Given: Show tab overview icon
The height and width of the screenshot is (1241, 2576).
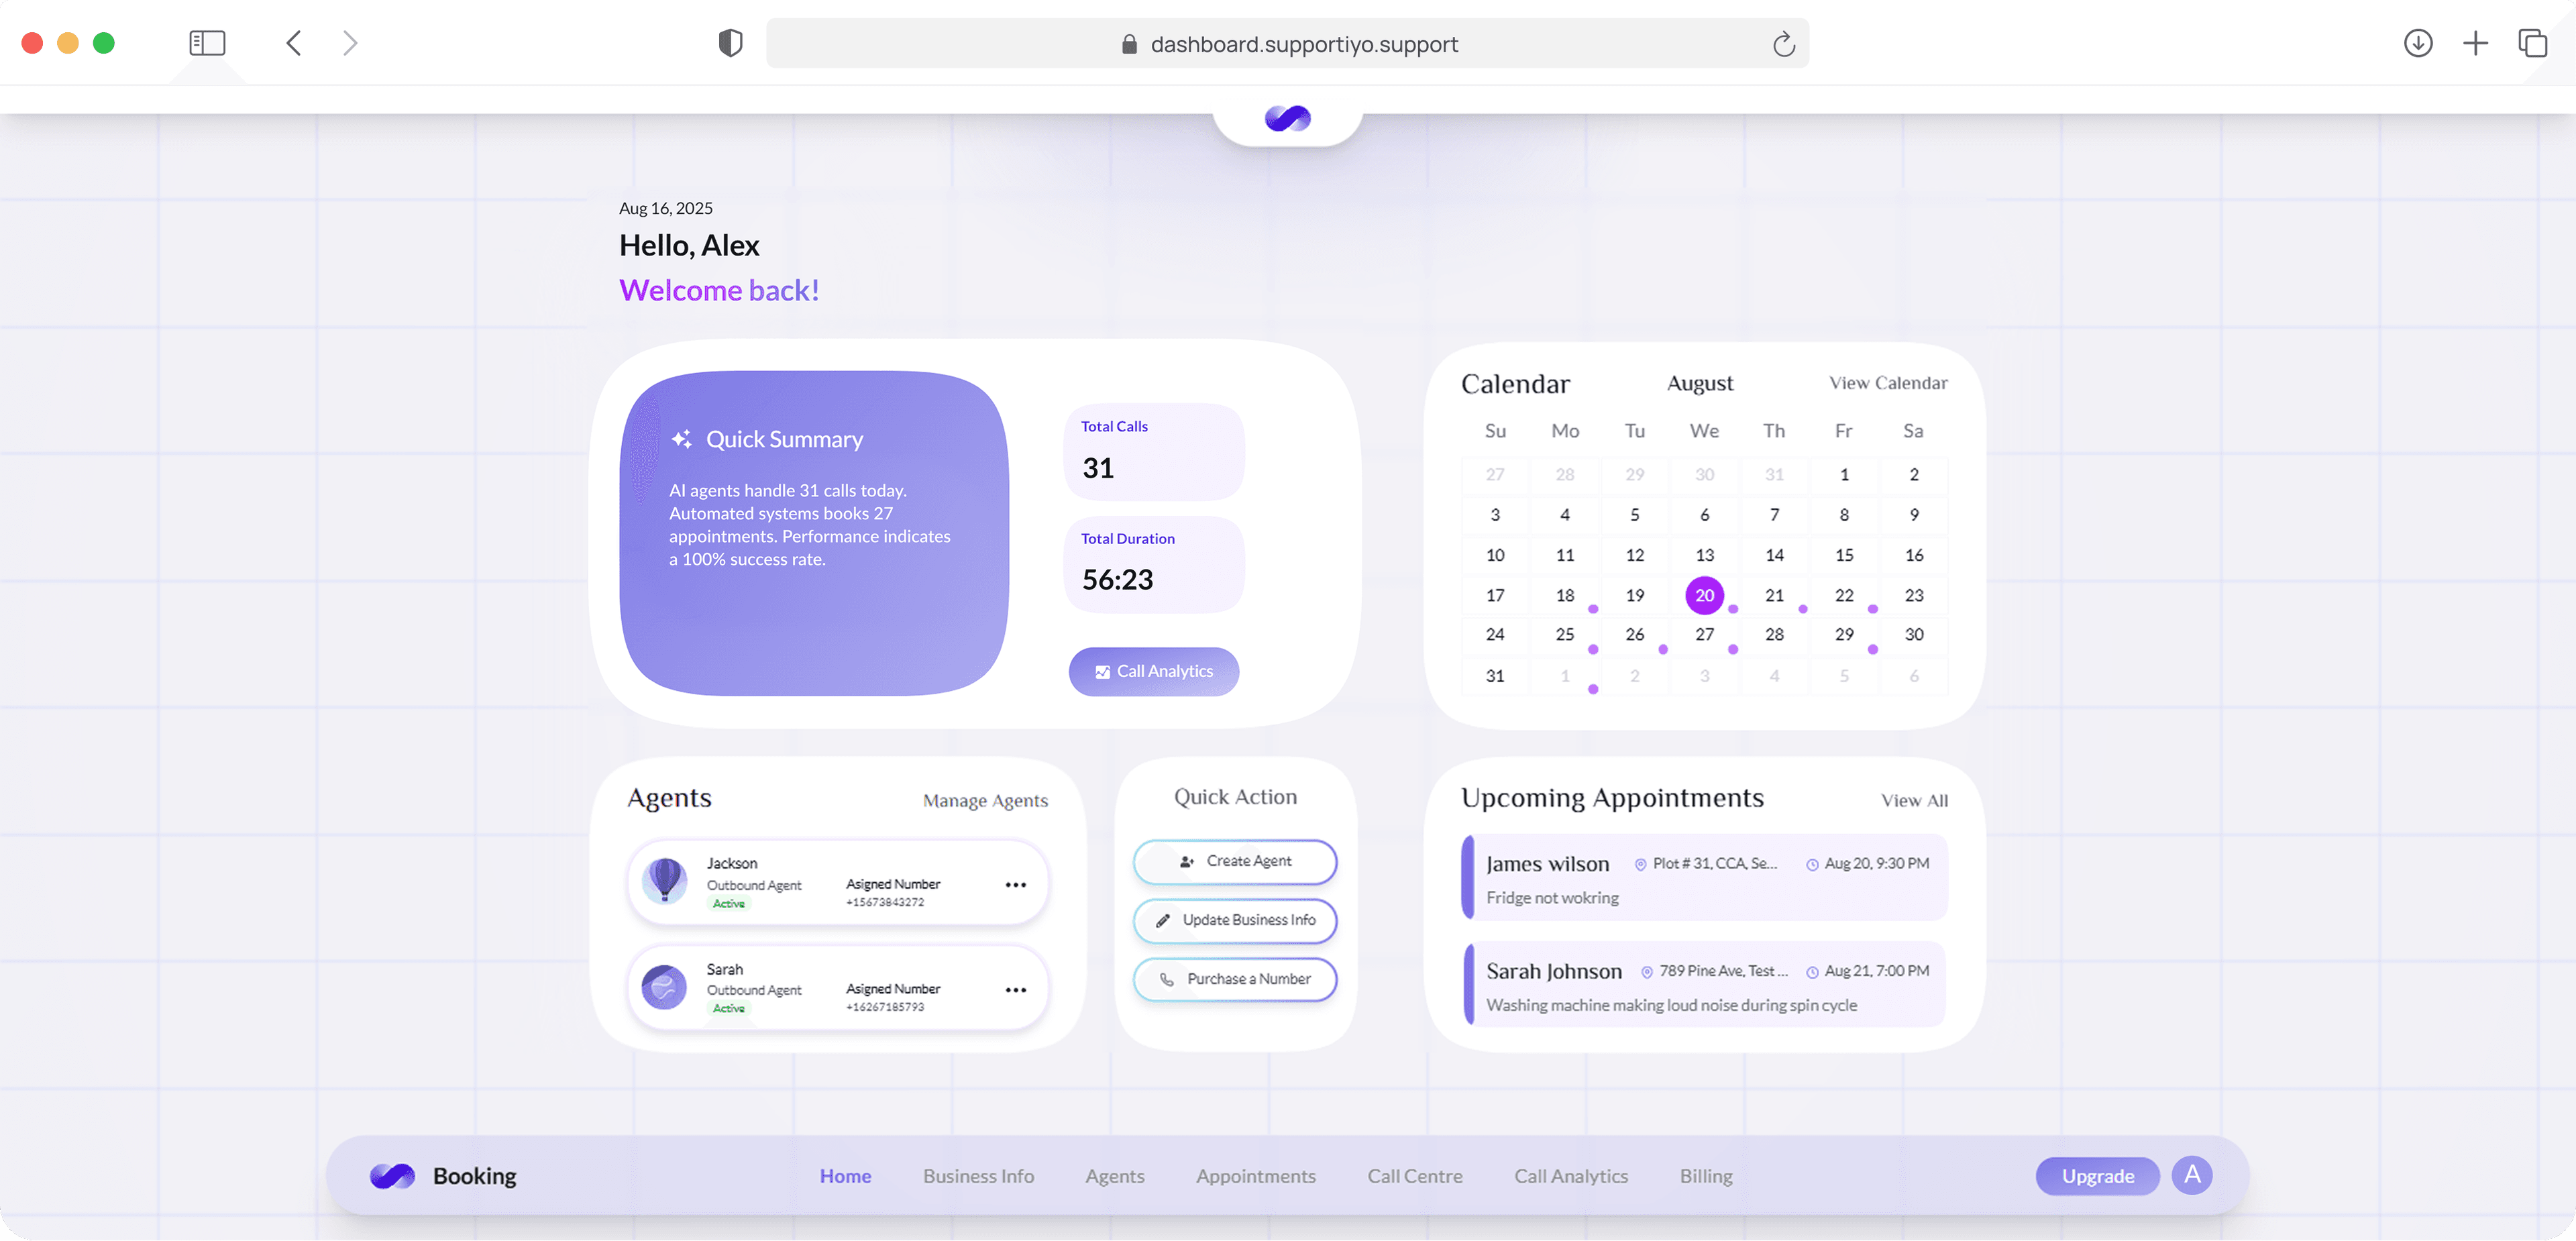Looking at the screenshot, I should pos(2532,43).
